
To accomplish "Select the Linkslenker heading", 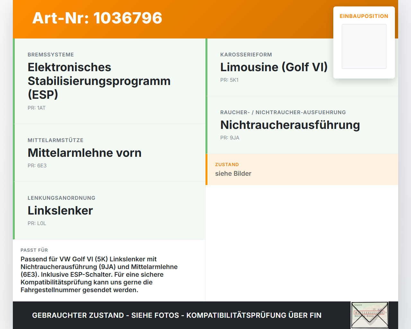I will pyautogui.click(x=60, y=210).
